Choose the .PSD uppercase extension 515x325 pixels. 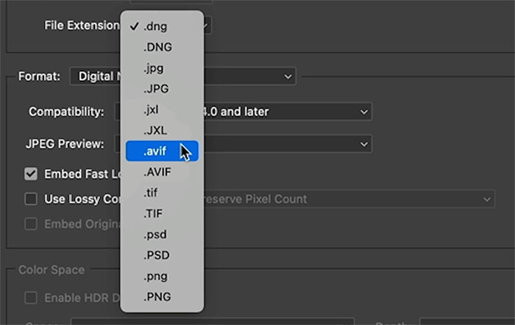155,257
